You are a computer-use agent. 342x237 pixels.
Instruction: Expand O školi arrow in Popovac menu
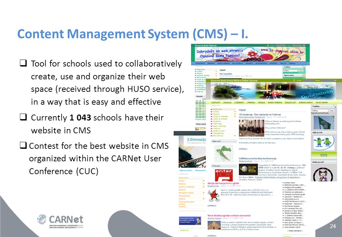[x=216, y=71]
